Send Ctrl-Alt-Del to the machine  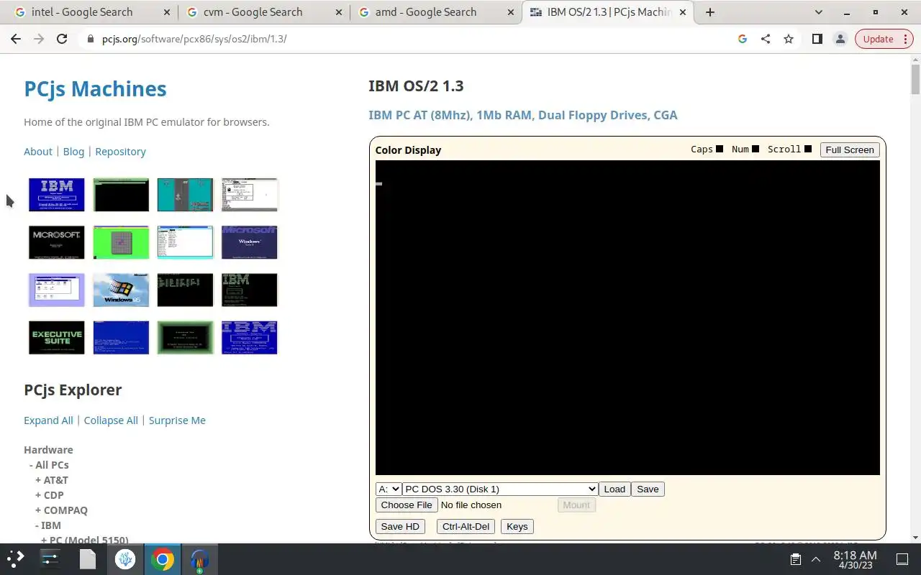tap(466, 526)
